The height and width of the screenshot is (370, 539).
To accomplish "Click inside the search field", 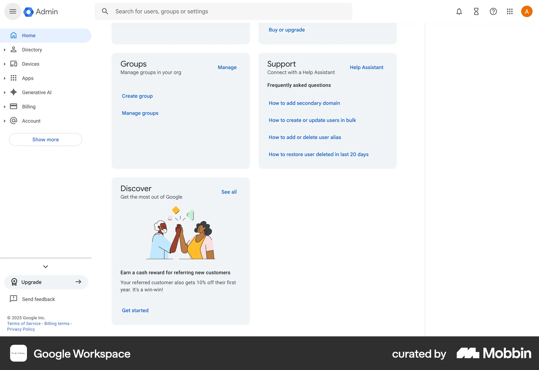I will pyautogui.click(x=197, y=11).
